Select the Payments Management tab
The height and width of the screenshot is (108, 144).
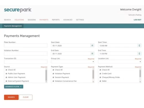(13, 26)
